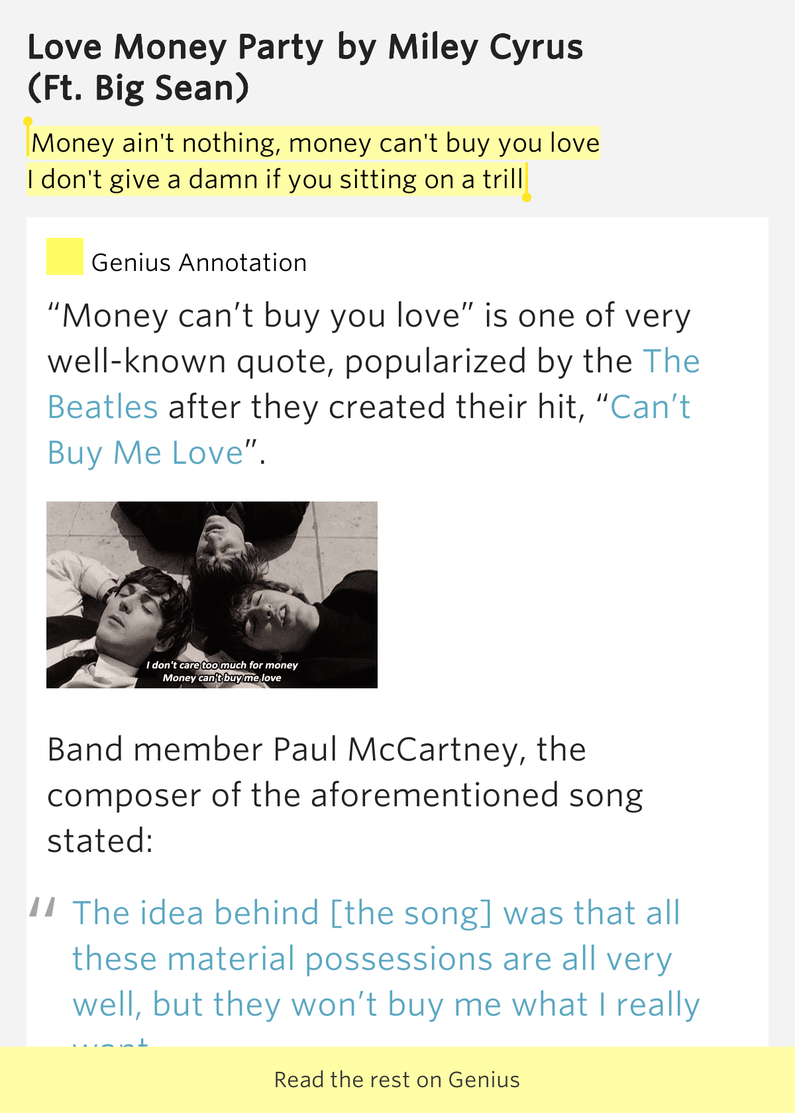This screenshot has height=1113, width=795.
Task: Click 'Read the rest on Genius' banner
Action: (397, 1080)
